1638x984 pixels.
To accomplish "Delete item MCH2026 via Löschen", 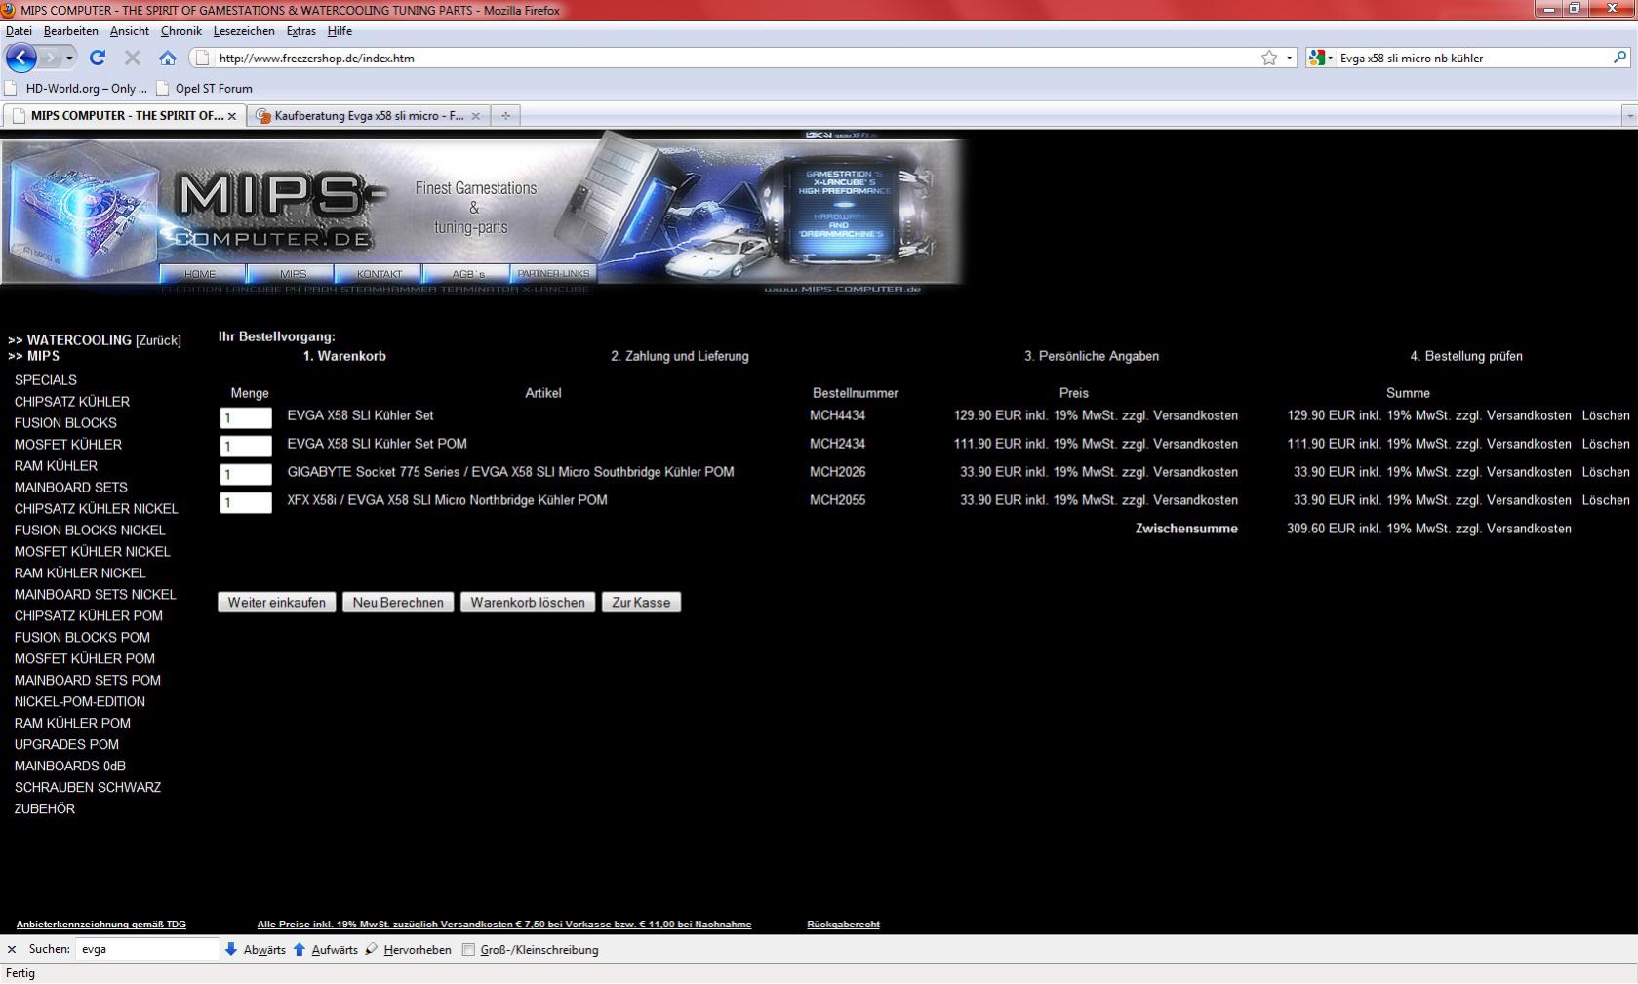I will pos(1606,472).
